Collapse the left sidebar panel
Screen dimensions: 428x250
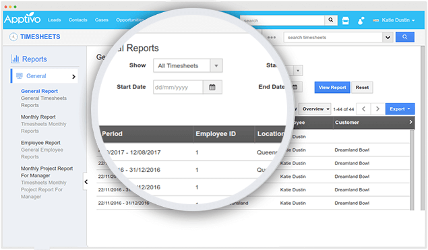(x=86, y=181)
